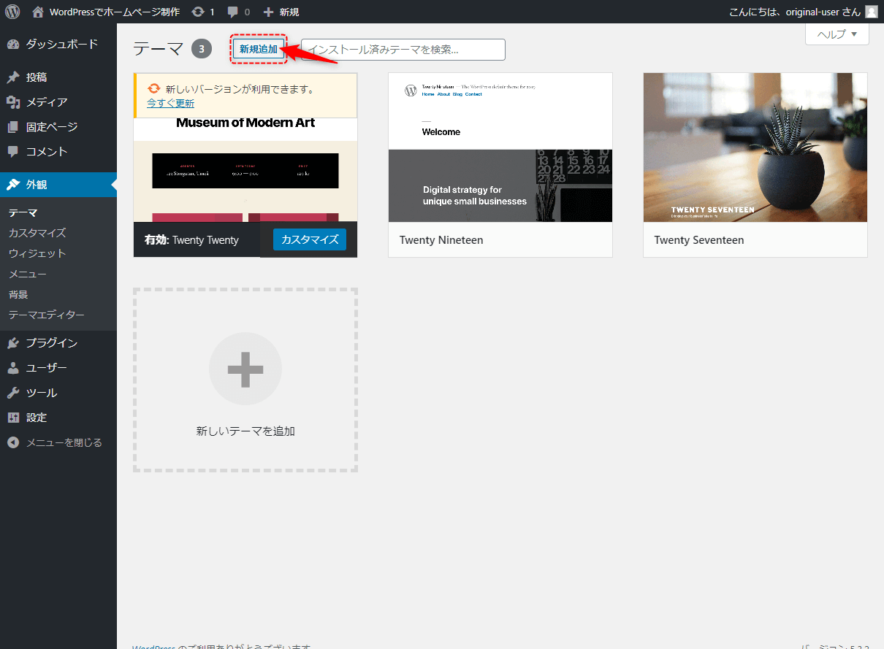Click the ユーザー person icon
Viewport: 884px width, 649px height.
click(13, 368)
